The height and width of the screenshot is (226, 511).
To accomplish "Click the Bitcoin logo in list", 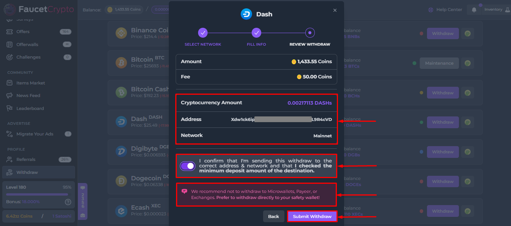I will pyautogui.click(x=121, y=62).
